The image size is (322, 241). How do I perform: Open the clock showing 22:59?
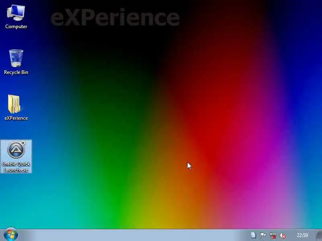(x=302, y=235)
